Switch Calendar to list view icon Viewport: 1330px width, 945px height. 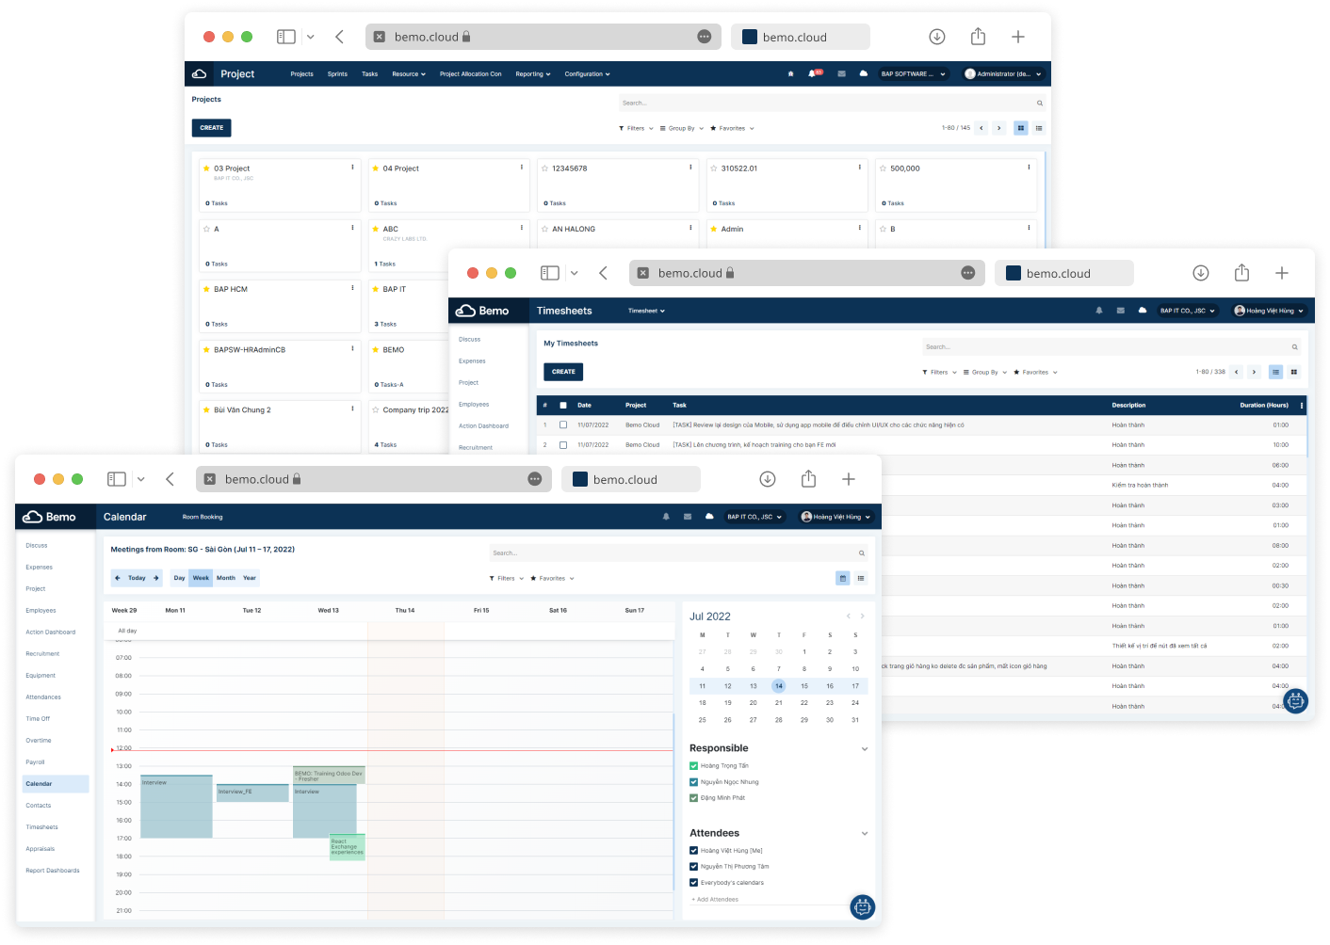point(861,578)
